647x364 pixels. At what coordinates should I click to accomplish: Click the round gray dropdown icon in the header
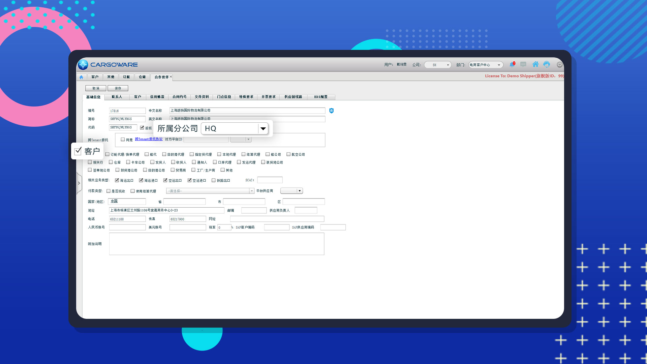tap(559, 65)
